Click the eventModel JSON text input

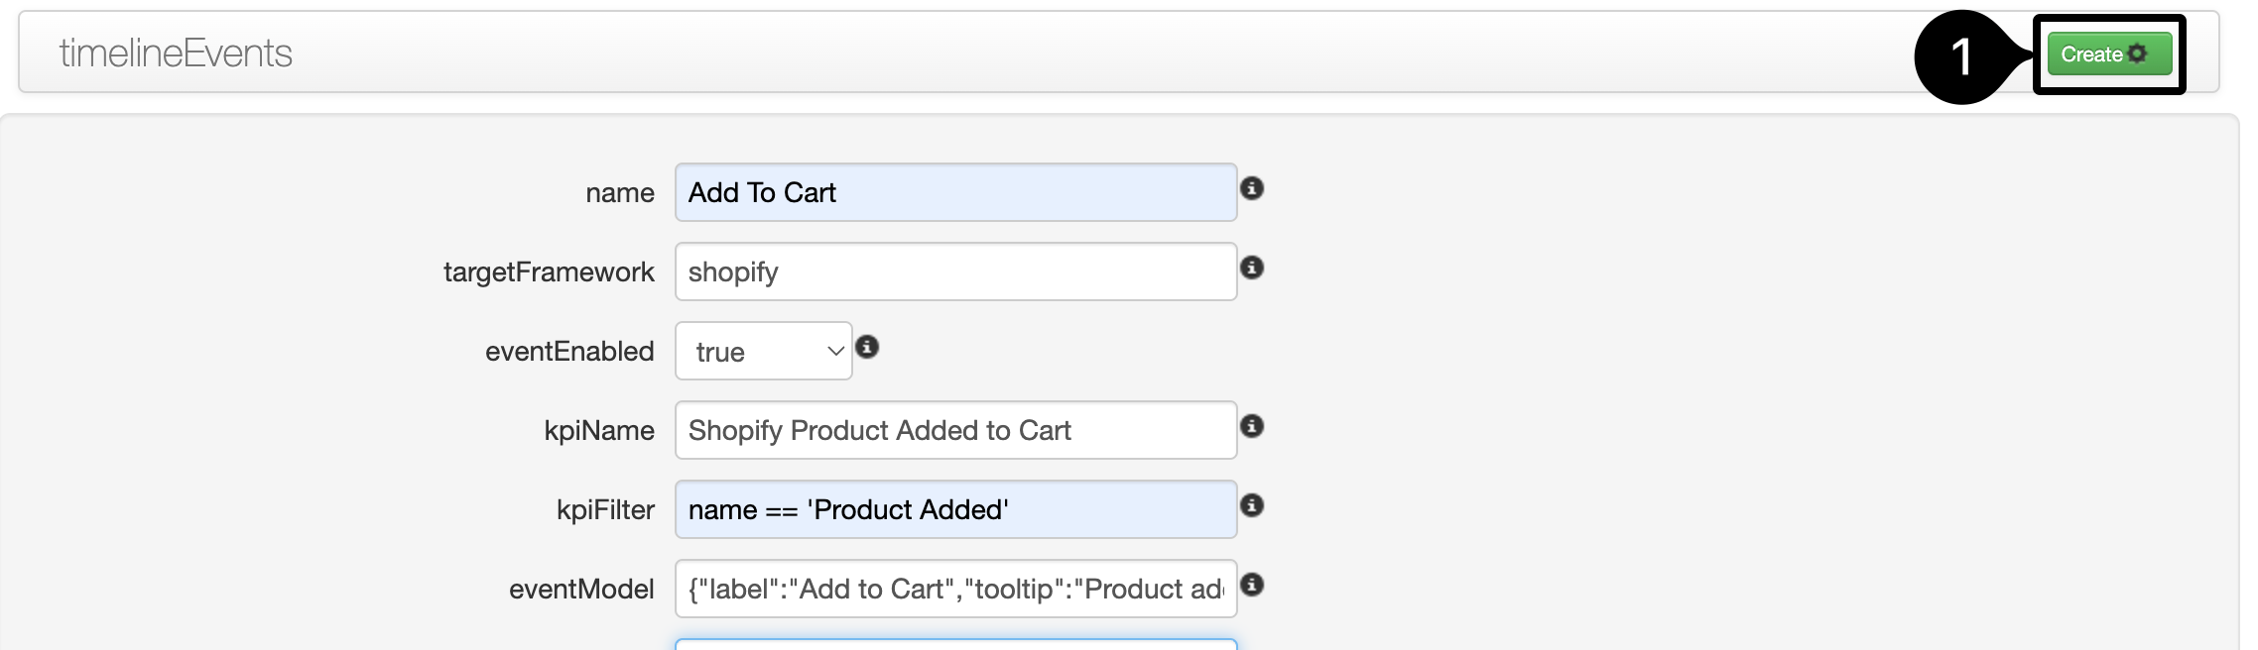[954, 589]
